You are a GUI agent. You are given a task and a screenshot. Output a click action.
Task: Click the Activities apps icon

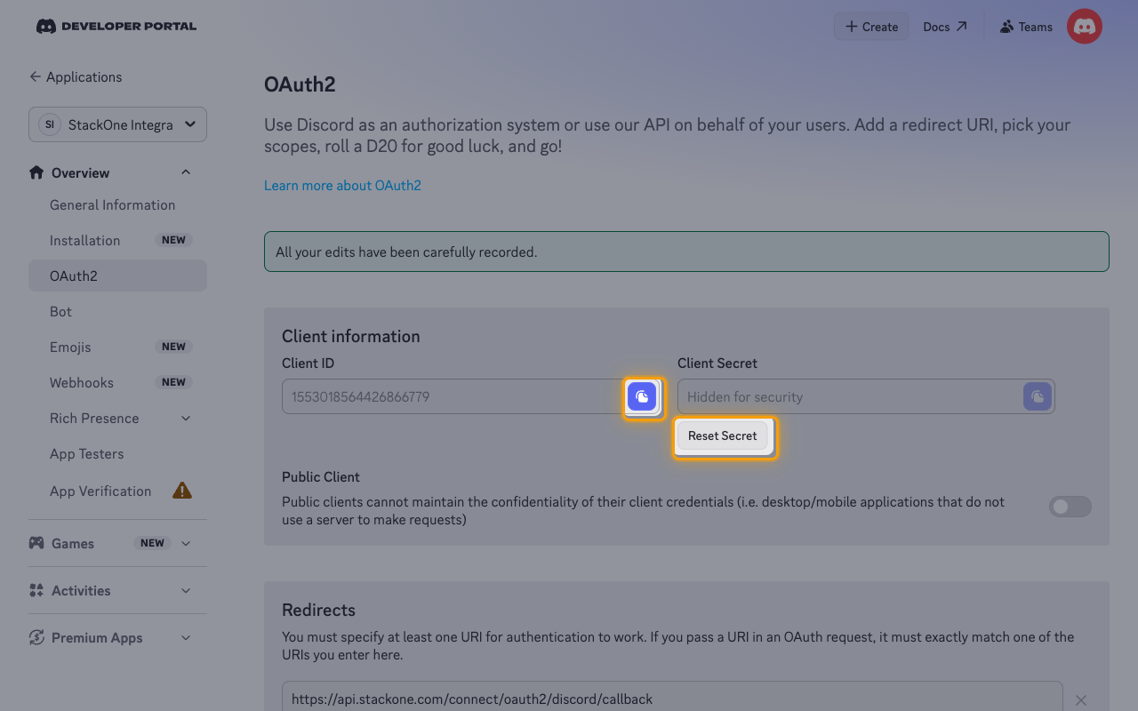pos(36,590)
